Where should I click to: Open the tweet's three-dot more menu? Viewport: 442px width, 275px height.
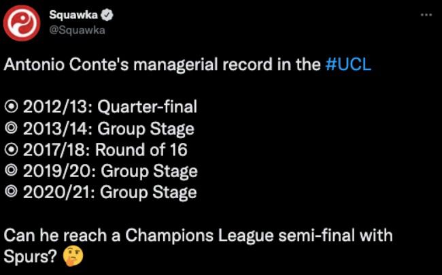(426, 14)
